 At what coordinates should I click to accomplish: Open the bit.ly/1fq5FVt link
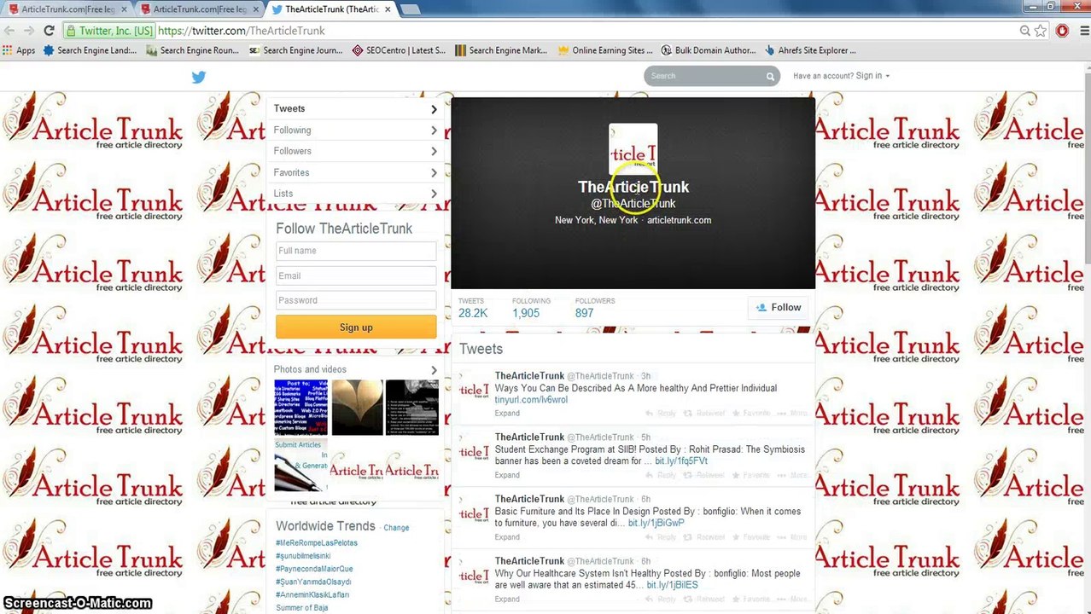pyautogui.click(x=681, y=461)
